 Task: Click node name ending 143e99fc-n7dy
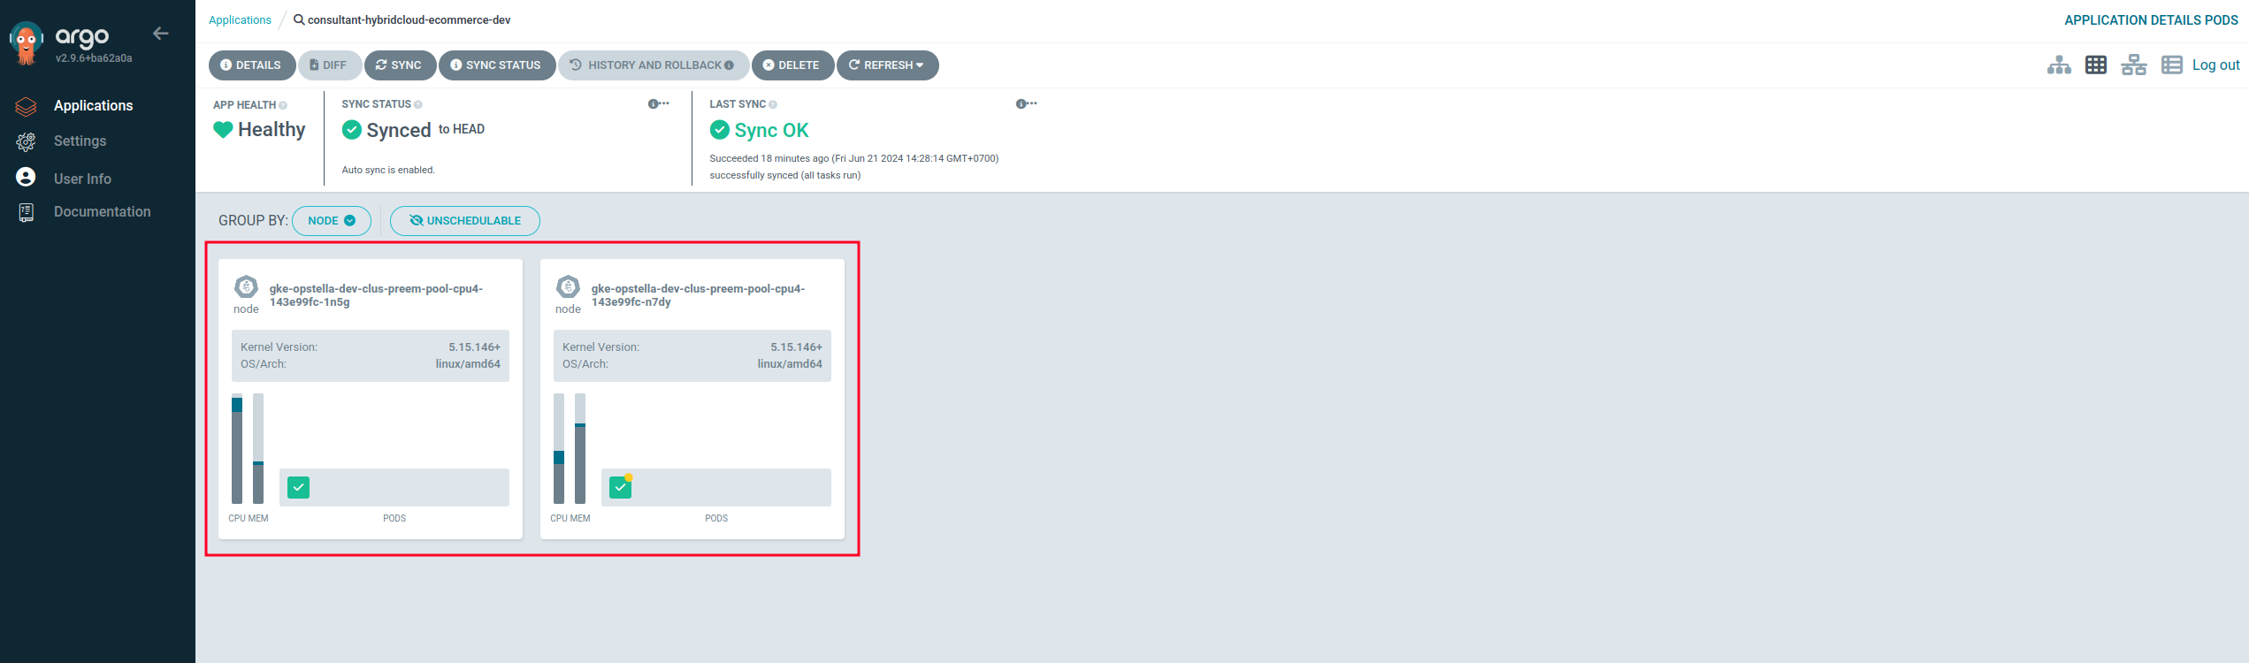tap(698, 295)
